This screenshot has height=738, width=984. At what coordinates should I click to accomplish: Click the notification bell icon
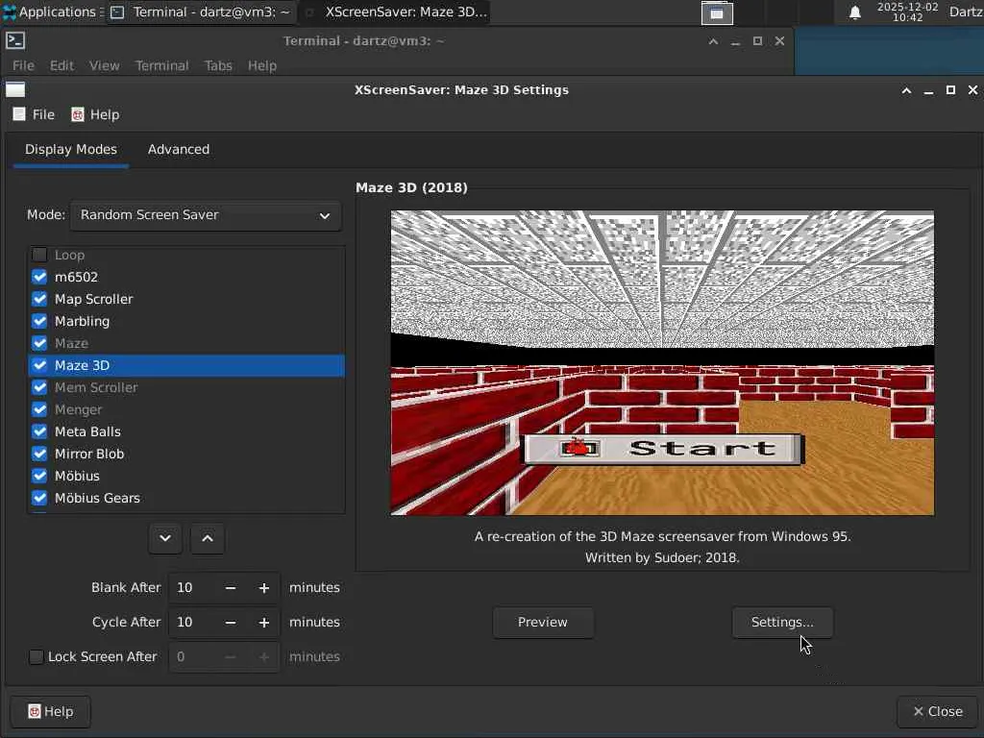click(x=854, y=12)
